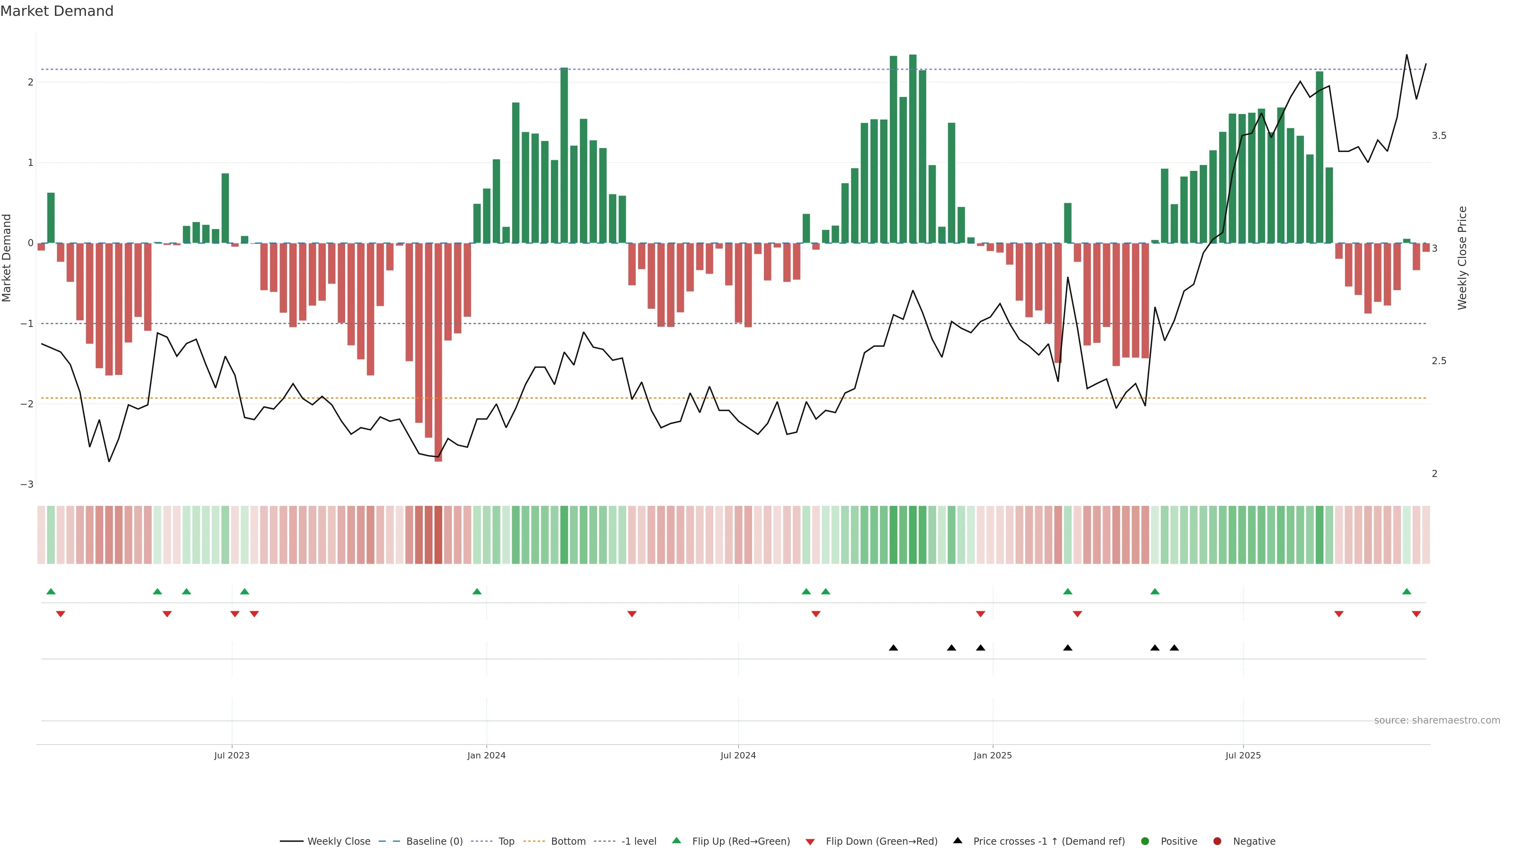
Task: Click the Jul 2025 axis label
Action: (x=1243, y=755)
